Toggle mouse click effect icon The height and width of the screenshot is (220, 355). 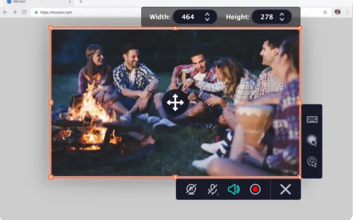[x=312, y=162]
